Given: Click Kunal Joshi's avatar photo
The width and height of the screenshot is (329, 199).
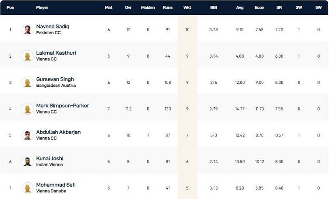Looking at the screenshot, I should (x=28, y=161).
